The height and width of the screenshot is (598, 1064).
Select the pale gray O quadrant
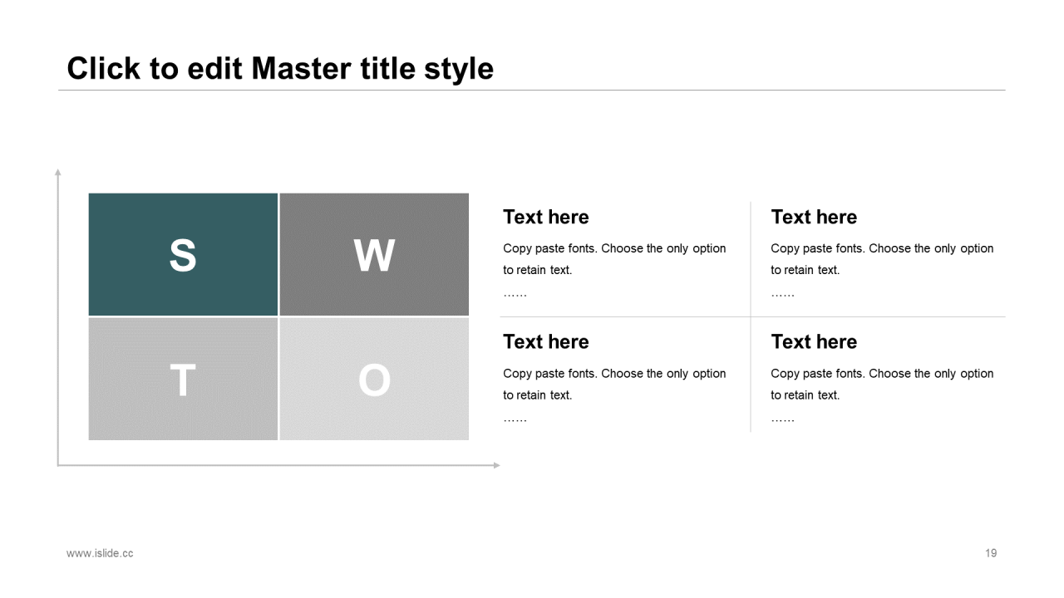click(x=374, y=379)
